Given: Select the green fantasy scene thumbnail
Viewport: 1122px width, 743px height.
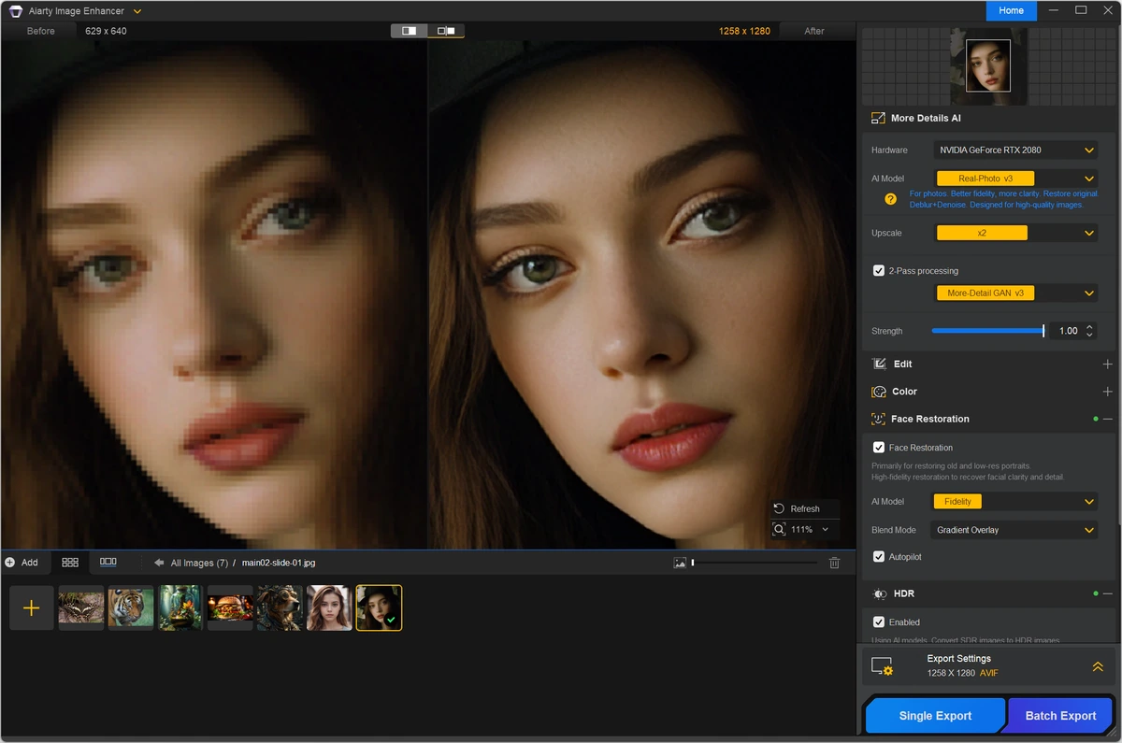Looking at the screenshot, I should tap(180, 608).
